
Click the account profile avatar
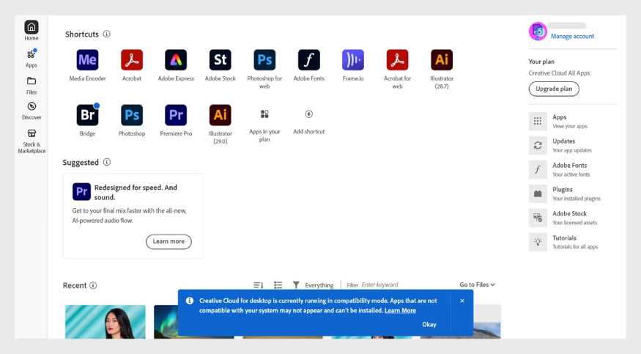(538, 32)
